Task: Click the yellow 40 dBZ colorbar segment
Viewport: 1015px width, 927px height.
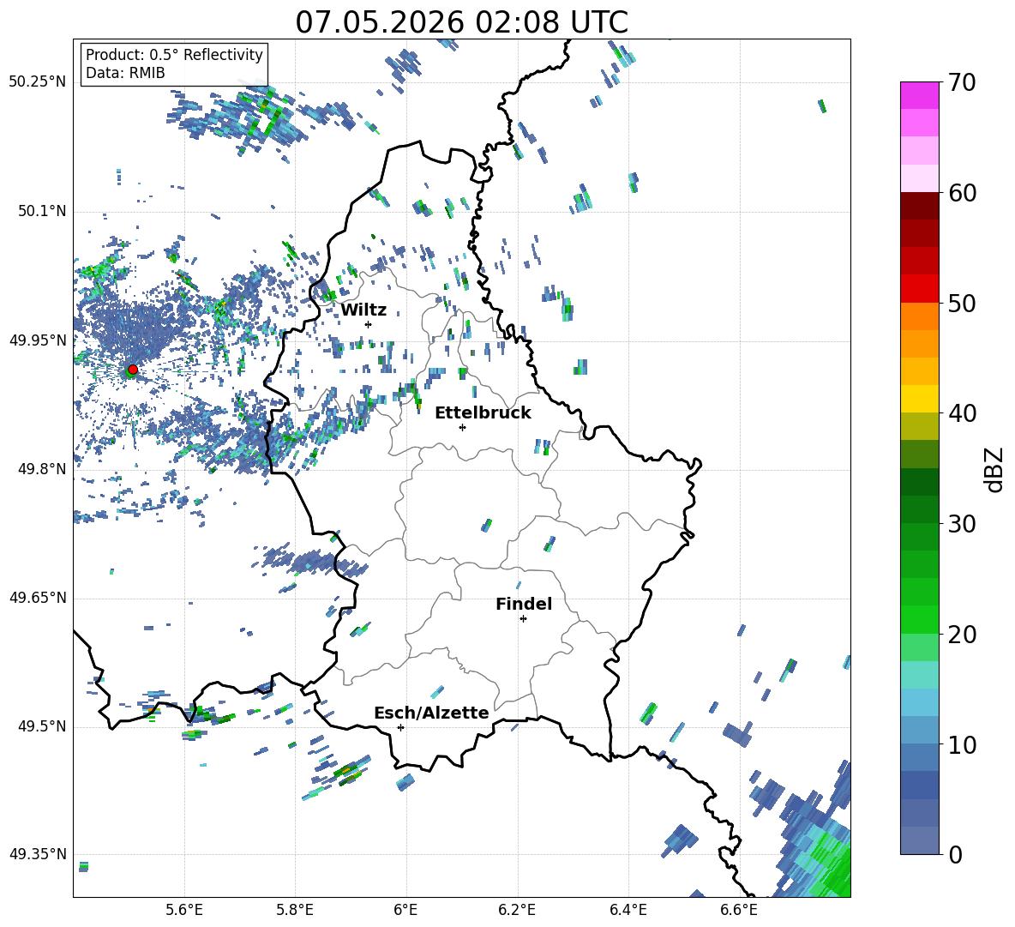Action: [x=919, y=399]
